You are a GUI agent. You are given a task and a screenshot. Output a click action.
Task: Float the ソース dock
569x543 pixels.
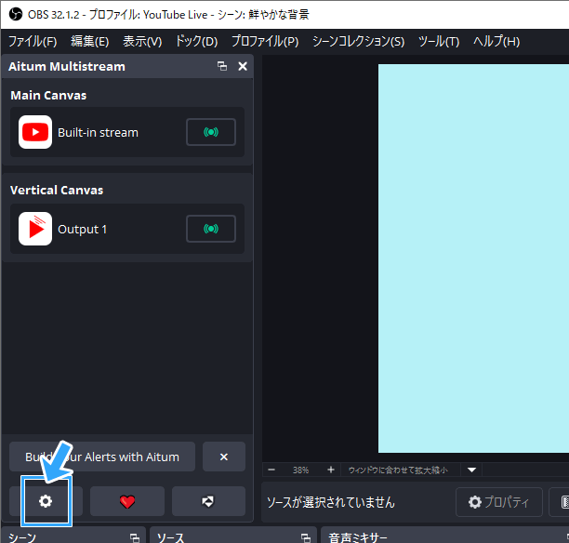point(306,537)
